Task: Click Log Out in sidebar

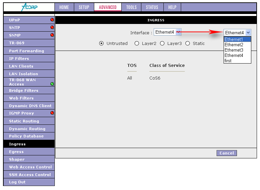Action: 29,182
